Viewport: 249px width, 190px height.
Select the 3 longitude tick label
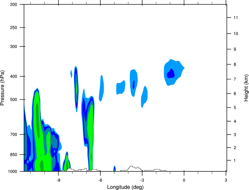[226, 180]
